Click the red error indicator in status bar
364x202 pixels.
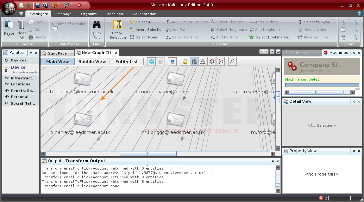pyautogui.click(x=321, y=198)
